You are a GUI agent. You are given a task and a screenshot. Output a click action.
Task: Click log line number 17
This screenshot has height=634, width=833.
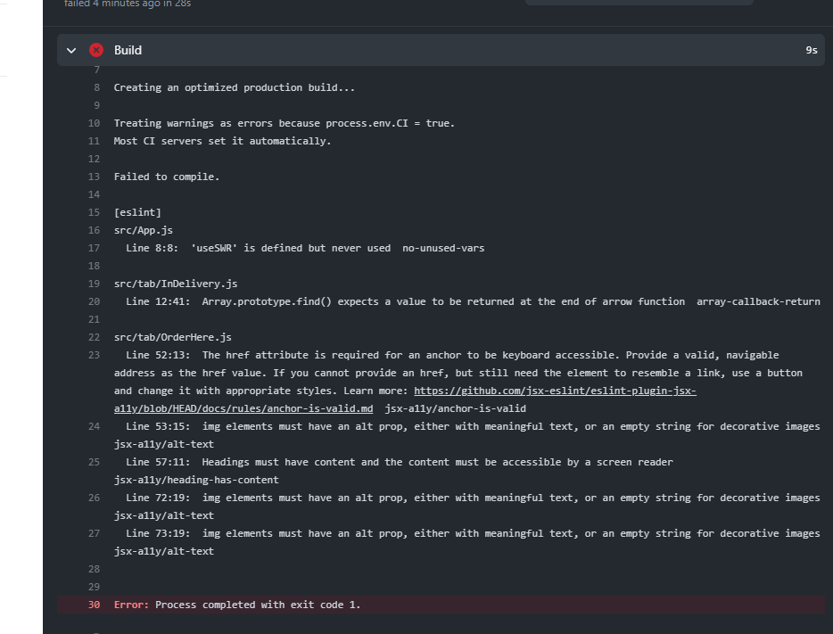94,248
